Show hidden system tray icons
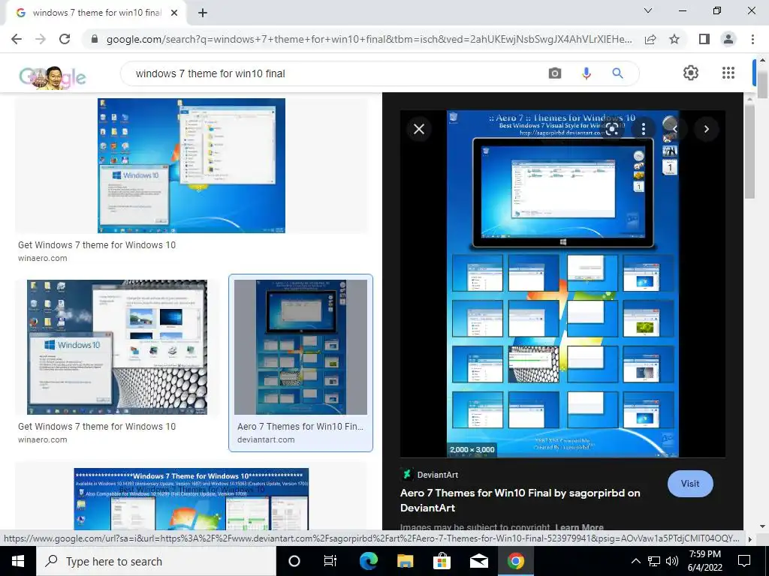Image resolution: width=769 pixels, height=576 pixels. (x=635, y=561)
